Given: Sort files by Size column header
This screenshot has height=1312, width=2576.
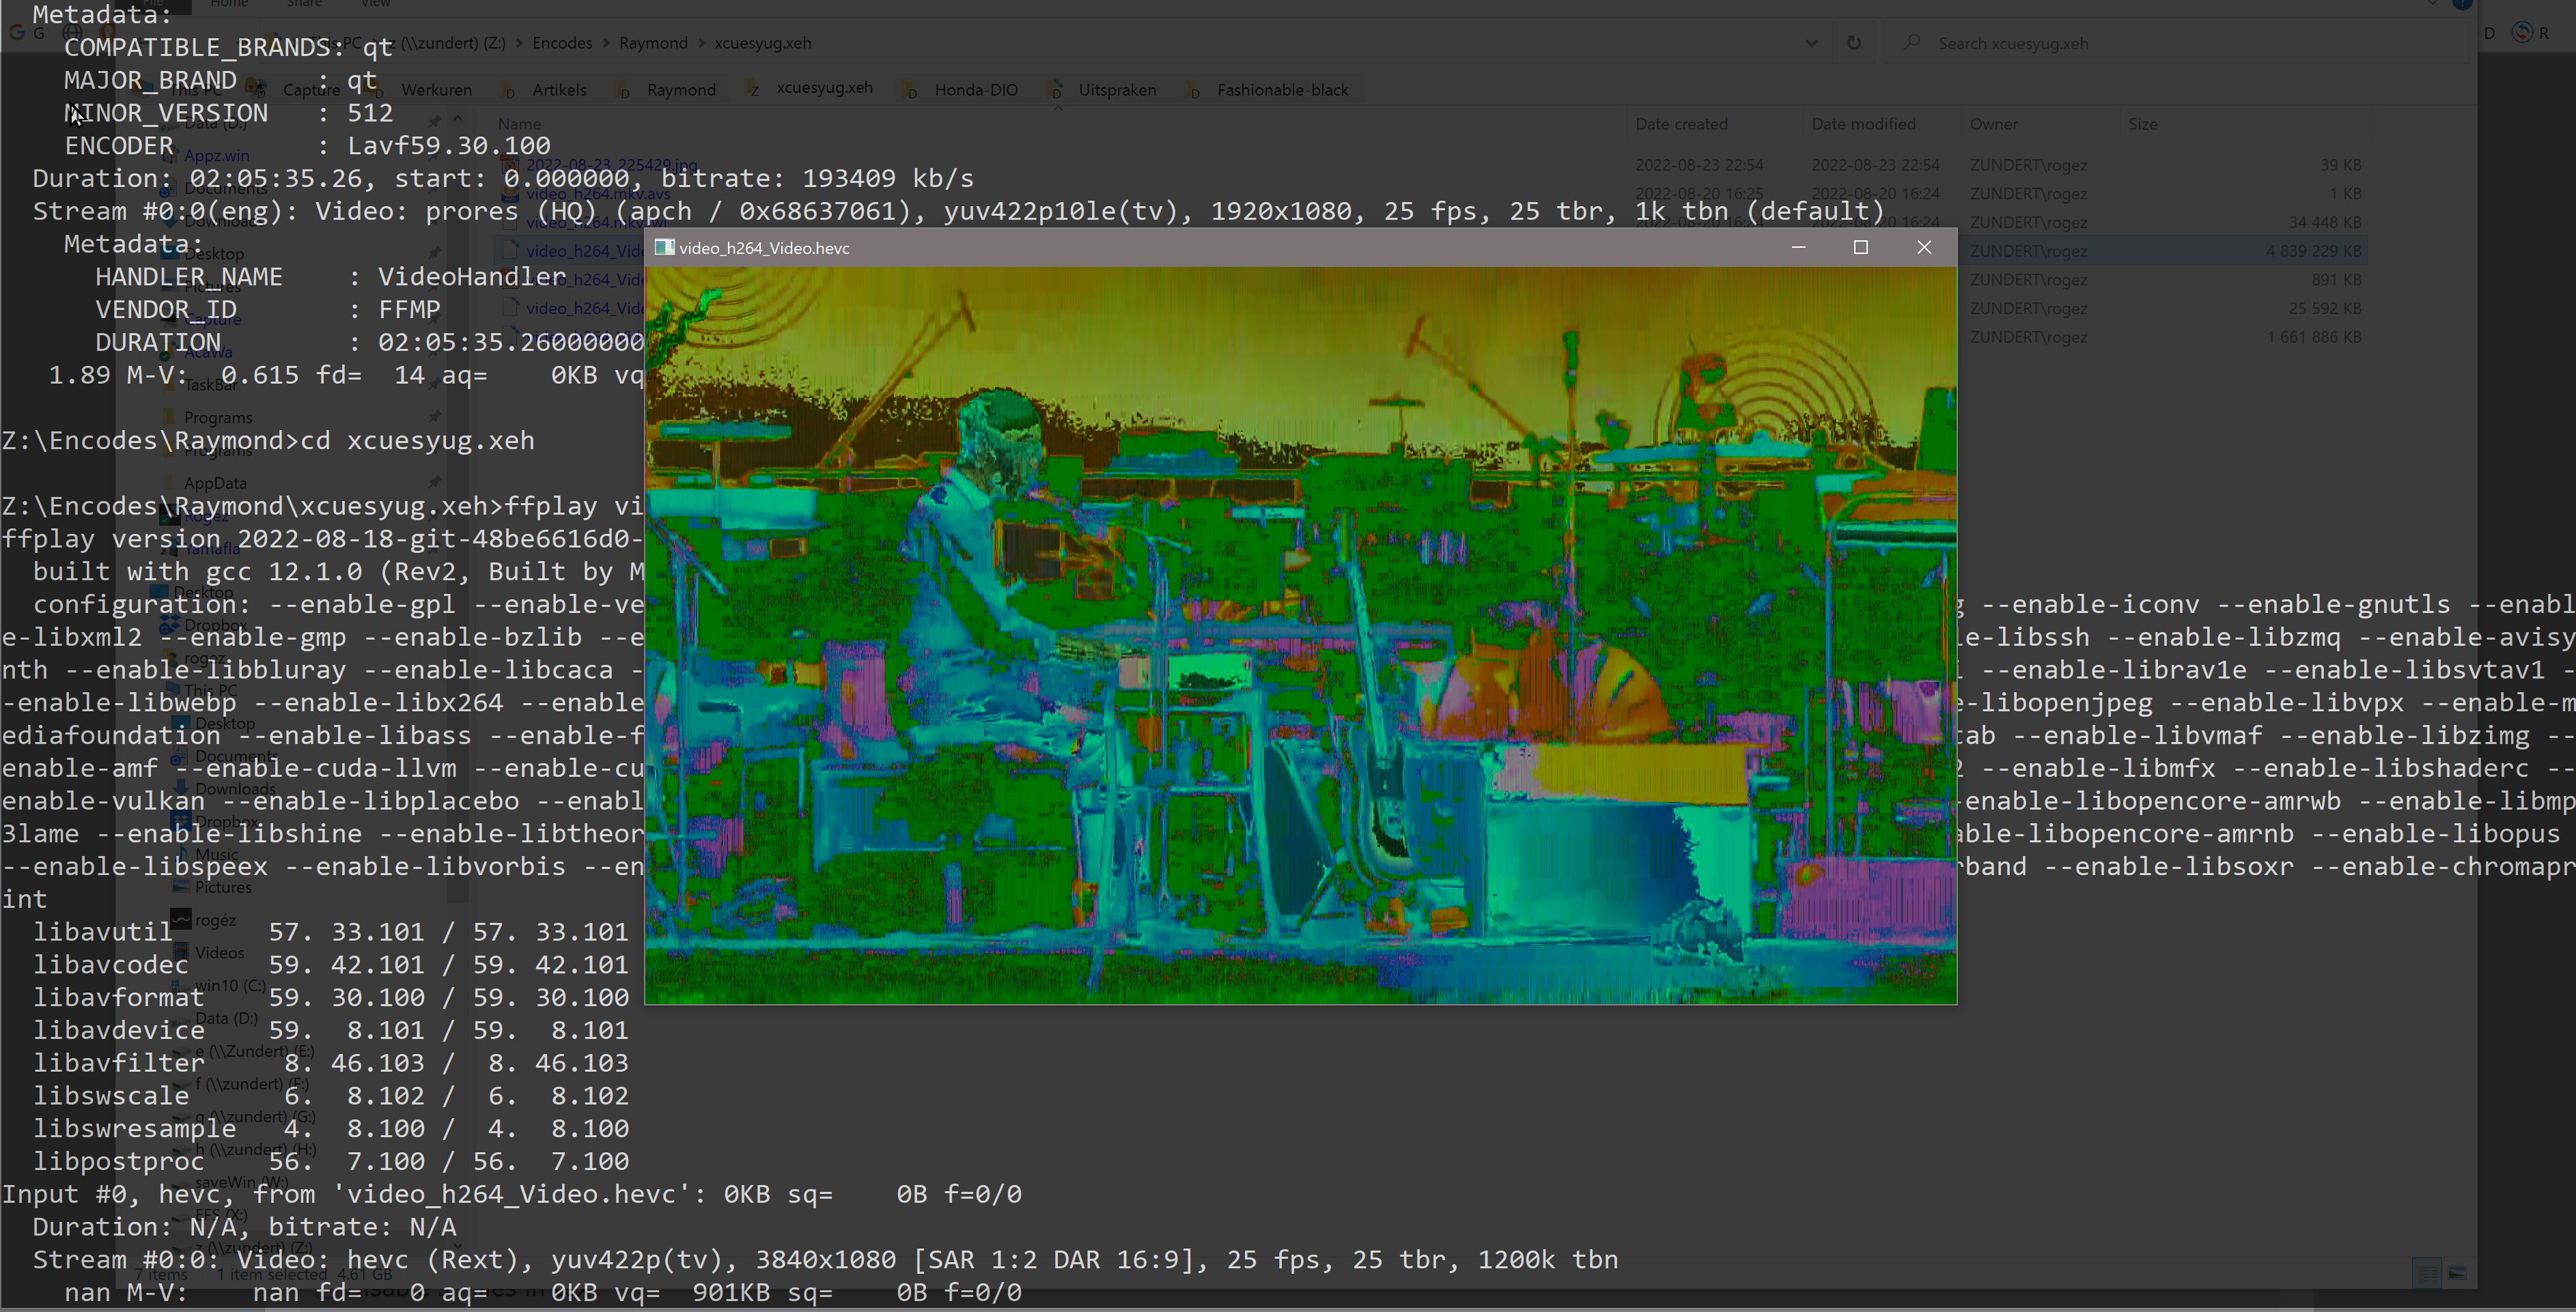Looking at the screenshot, I should [x=2142, y=124].
